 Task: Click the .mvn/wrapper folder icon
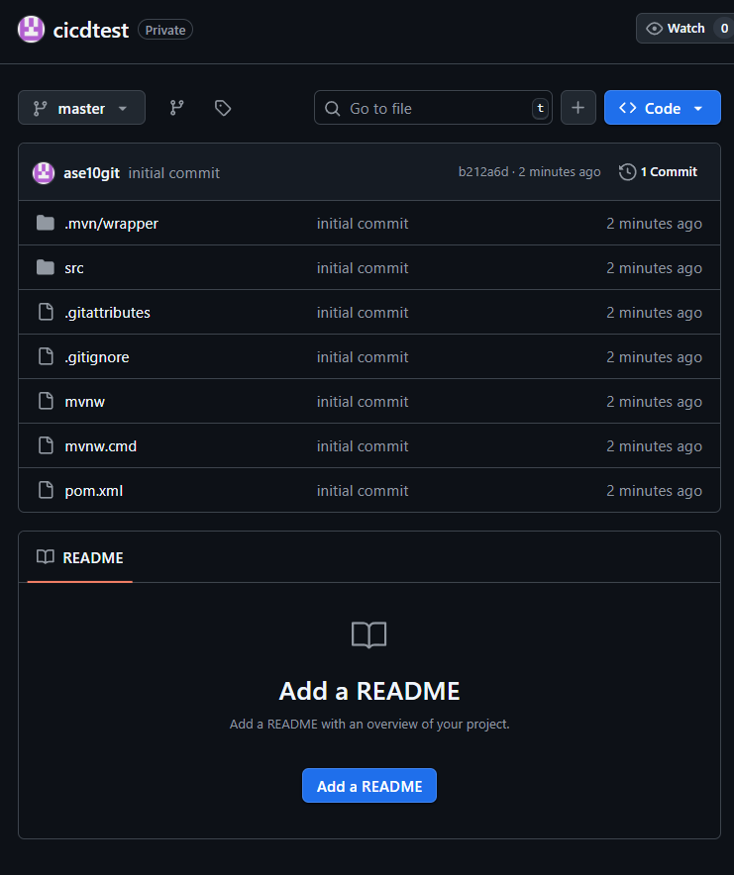click(46, 224)
